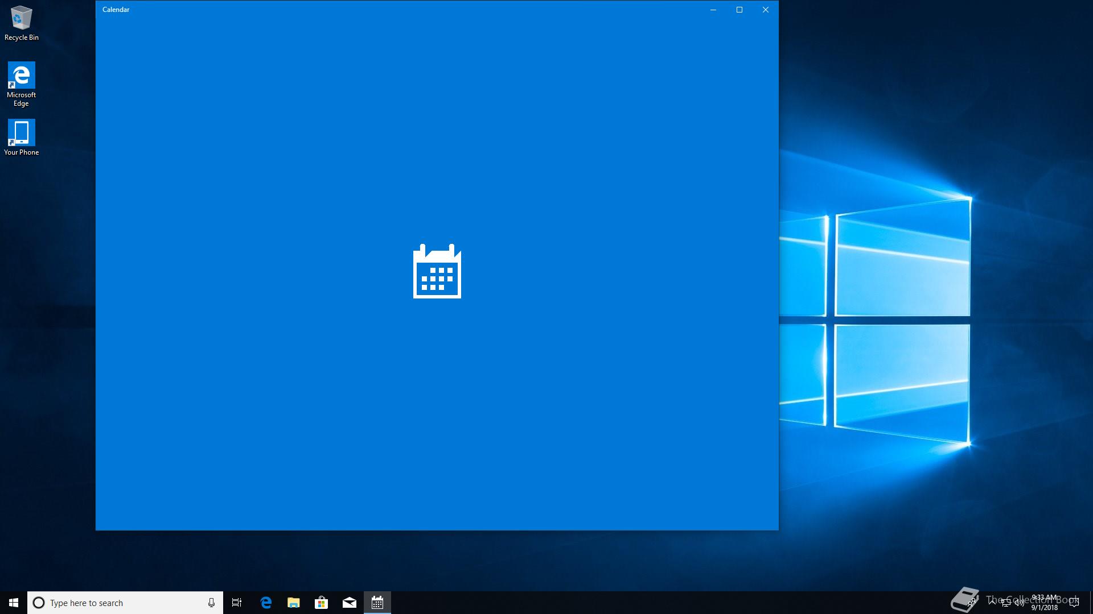The image size is (1093, 614).
Task: Activate the Cortana microphone icon
Action: click(211, 603)
